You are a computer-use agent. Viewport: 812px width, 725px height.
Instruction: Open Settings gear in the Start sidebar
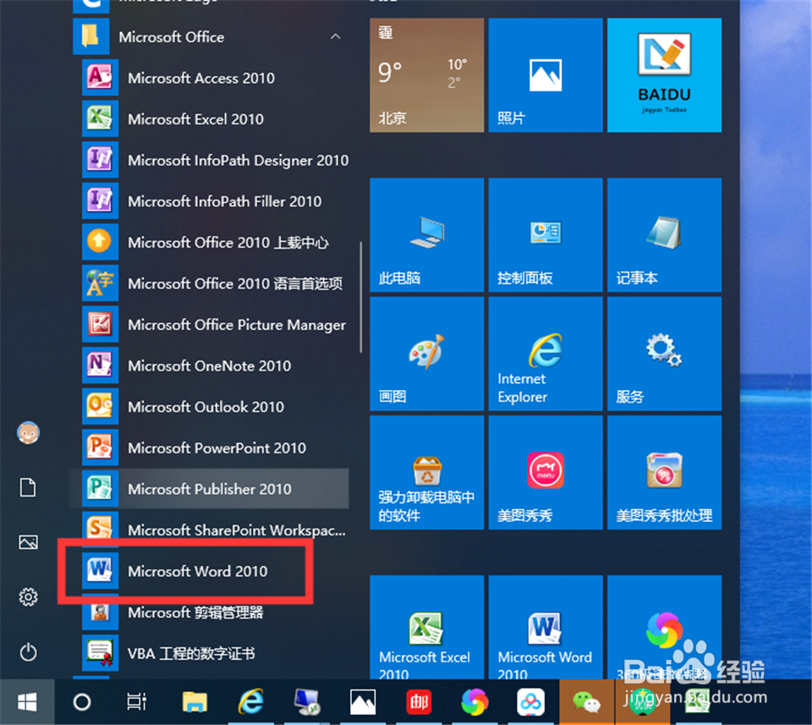coord(28,597)
